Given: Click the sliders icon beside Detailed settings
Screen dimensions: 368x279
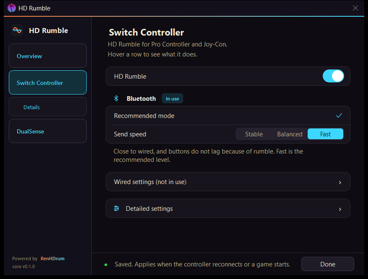Looking at the screenshot, I should (116, 208).
